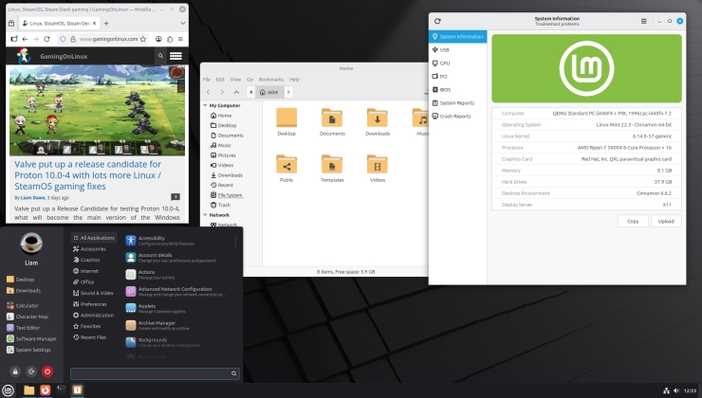Collapse the Network section in sidebar
This screenshot has width=702, height=398.
point(205,215)
